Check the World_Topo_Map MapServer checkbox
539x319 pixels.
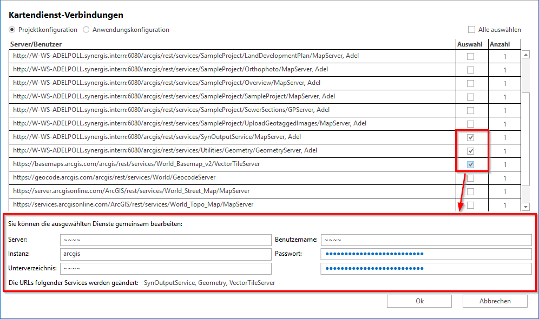pos(470,205)
